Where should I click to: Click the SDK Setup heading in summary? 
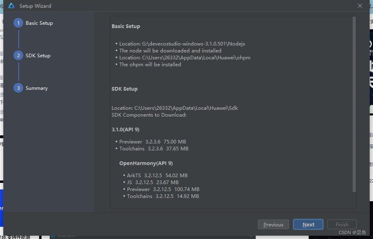(x=125, y=89)
